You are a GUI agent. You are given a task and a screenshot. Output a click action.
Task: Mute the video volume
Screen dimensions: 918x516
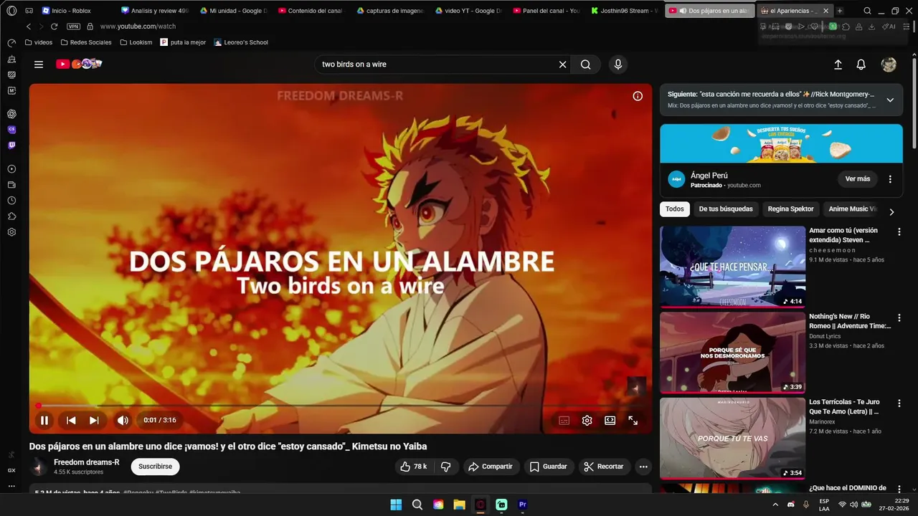click(123, 421)
